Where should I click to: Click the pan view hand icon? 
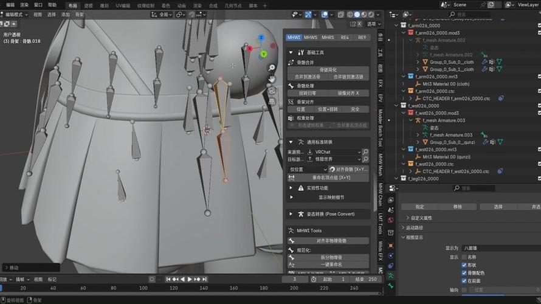click(x=272, y=79)
